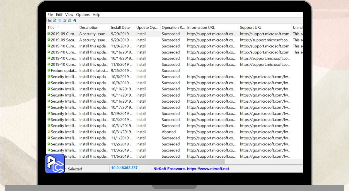The image size is (349, 191).
Task: Click the green dot of the 10/14/2019 2019-10 Cum... row
Action: pos(49,58)
